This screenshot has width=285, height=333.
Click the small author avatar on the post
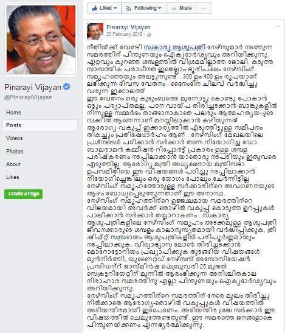[95, 31]
